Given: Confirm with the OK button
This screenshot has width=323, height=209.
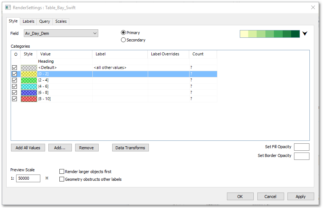Looking at the screenshot, I should tap(240, 197).
